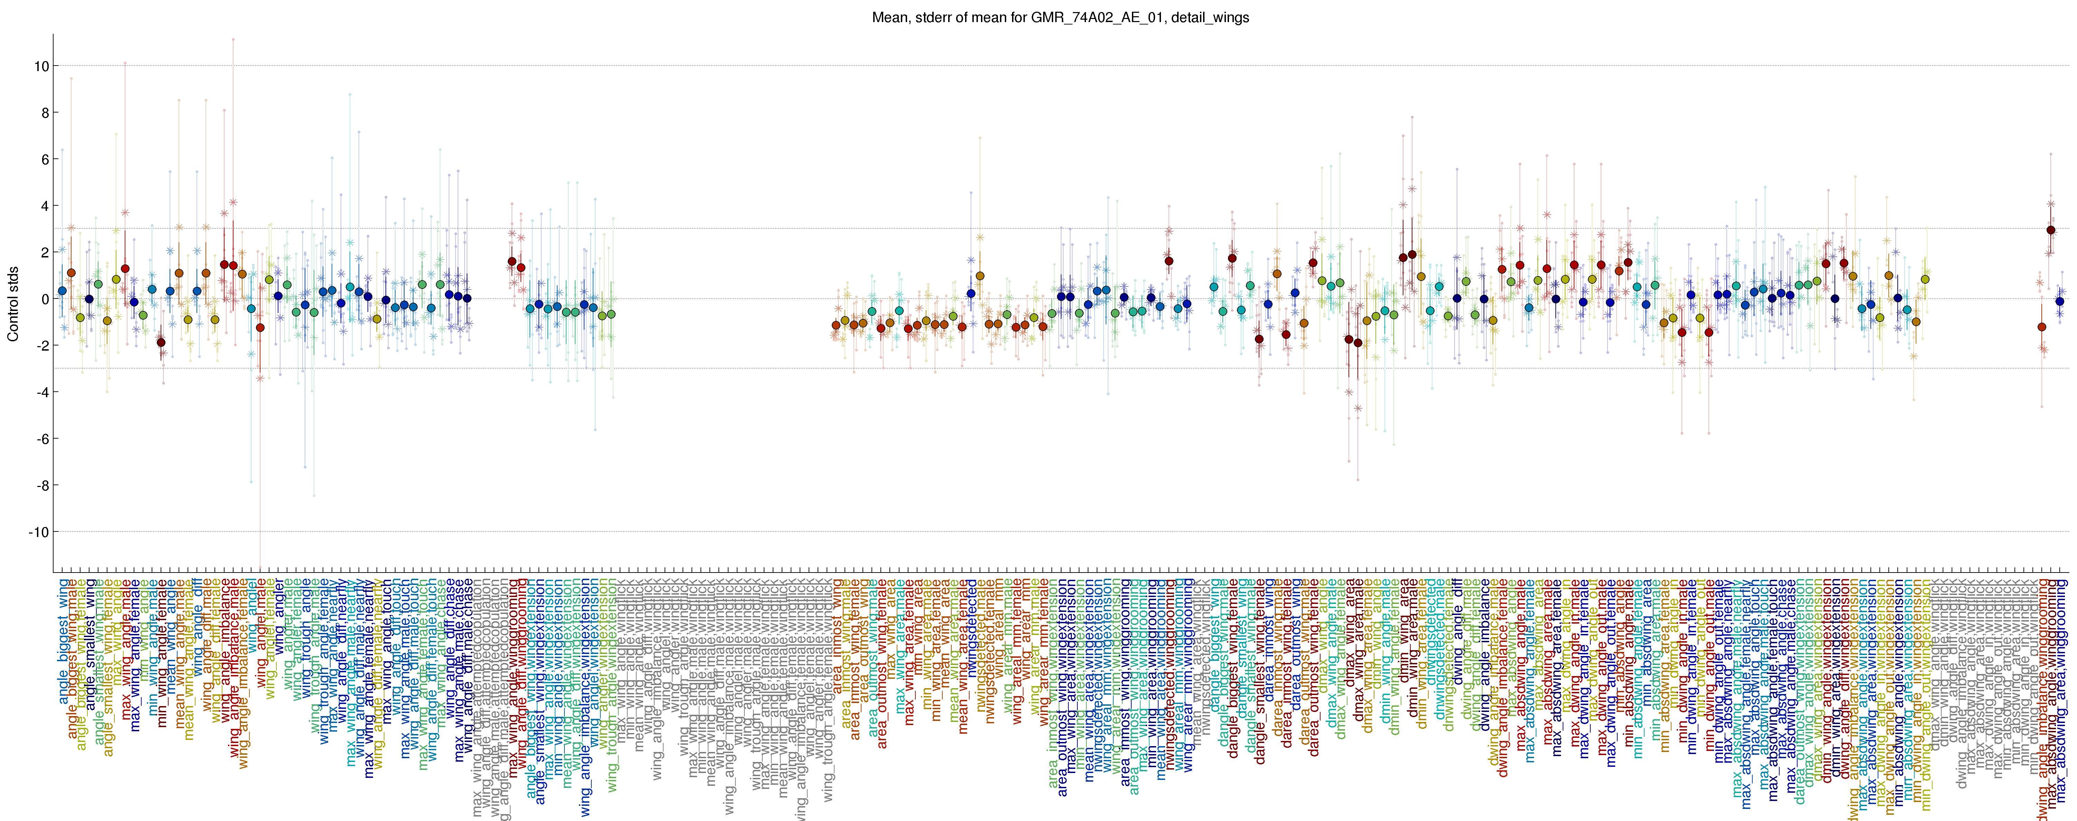Click the y-axis tick label '8'
This screenshot has height=821, width=2077.
[x=45, y=113]
